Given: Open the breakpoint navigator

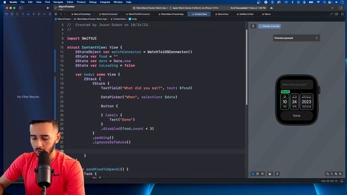Looking at the screenshot, I should click(44, 14).
